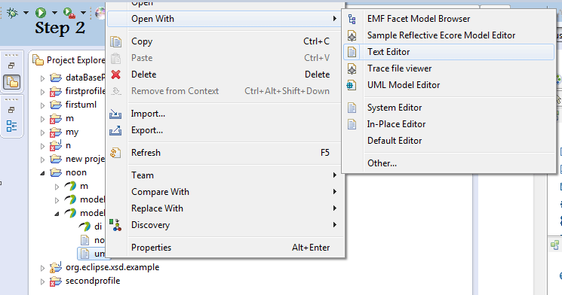562x295 pixels.
Task: Select Properties in the context menu
Action: [225, 248]
